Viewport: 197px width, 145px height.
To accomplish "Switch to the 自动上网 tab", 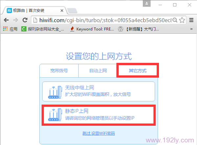I will (98, 70).
